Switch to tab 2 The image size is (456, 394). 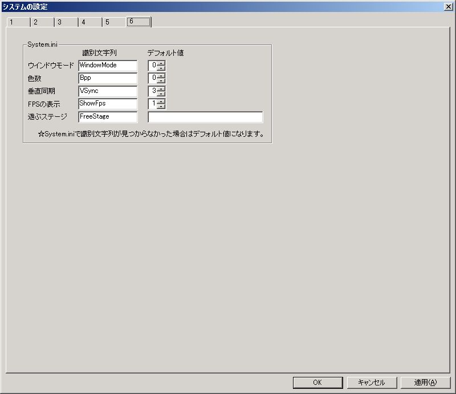pos(42,22)
